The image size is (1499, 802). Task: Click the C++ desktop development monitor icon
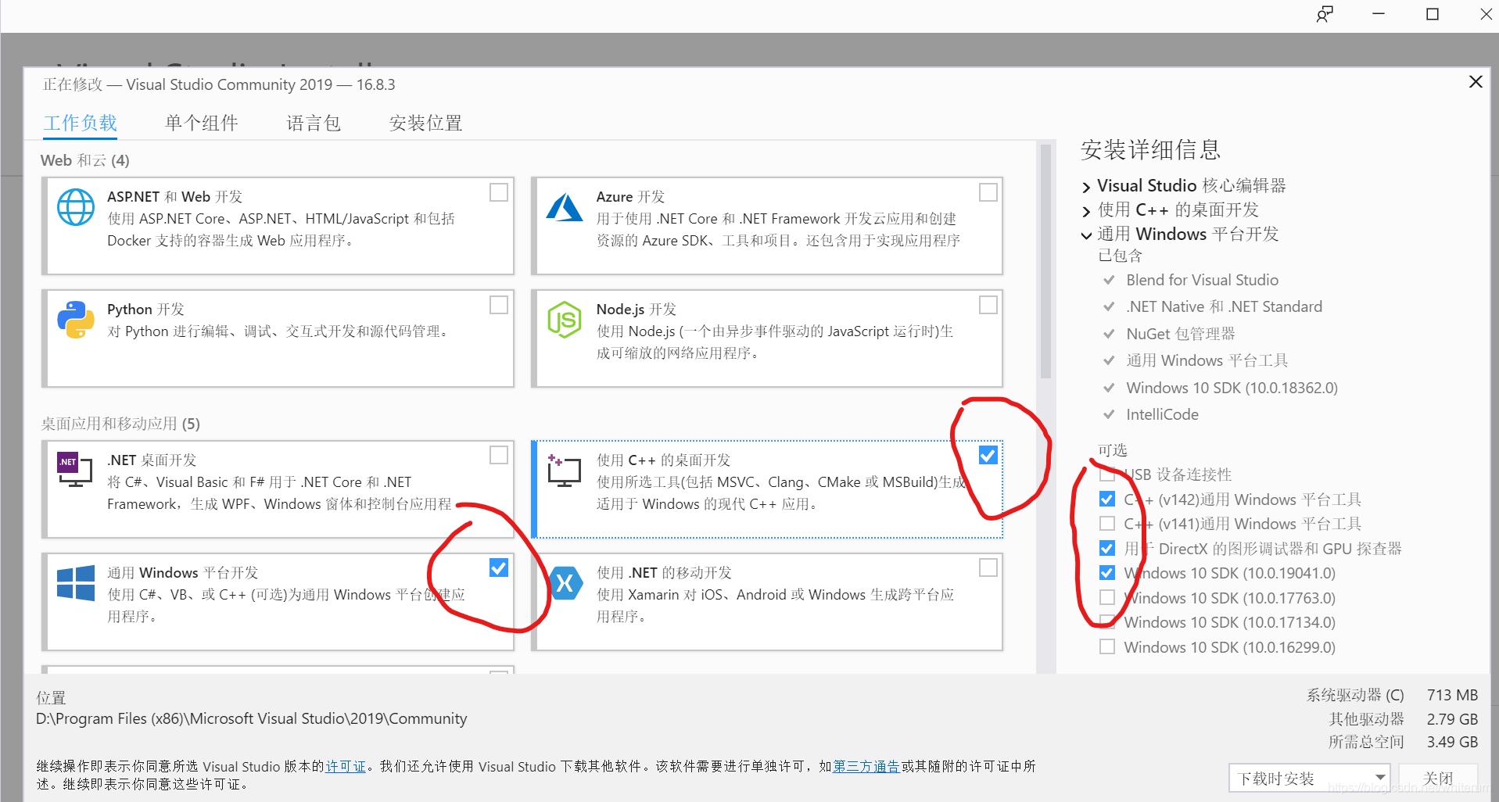(x=564, y=470)
